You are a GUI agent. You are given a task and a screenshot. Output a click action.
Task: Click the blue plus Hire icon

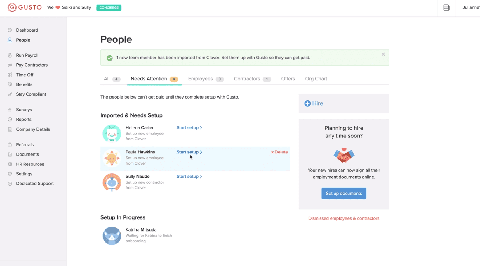[307, 103]
